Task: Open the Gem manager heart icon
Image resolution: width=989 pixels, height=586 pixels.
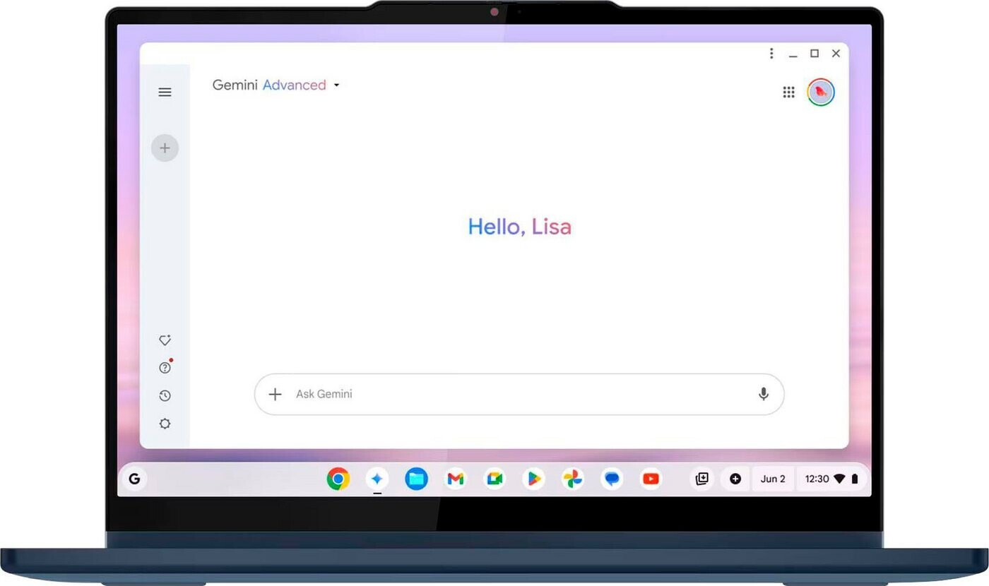Action: (165, 340)
